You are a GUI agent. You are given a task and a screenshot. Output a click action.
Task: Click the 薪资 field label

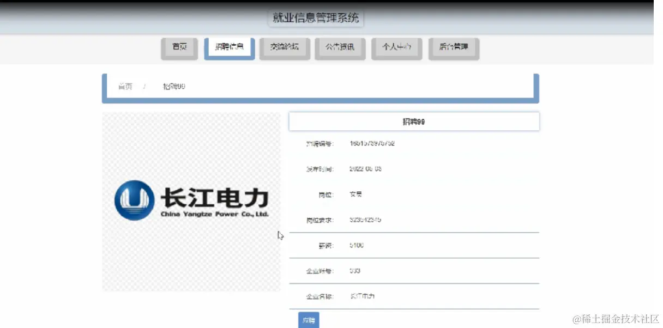[x=326, y=246]
